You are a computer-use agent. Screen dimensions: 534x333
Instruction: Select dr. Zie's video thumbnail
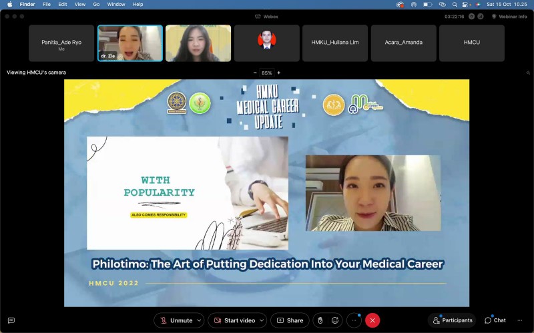coord(130,43)
